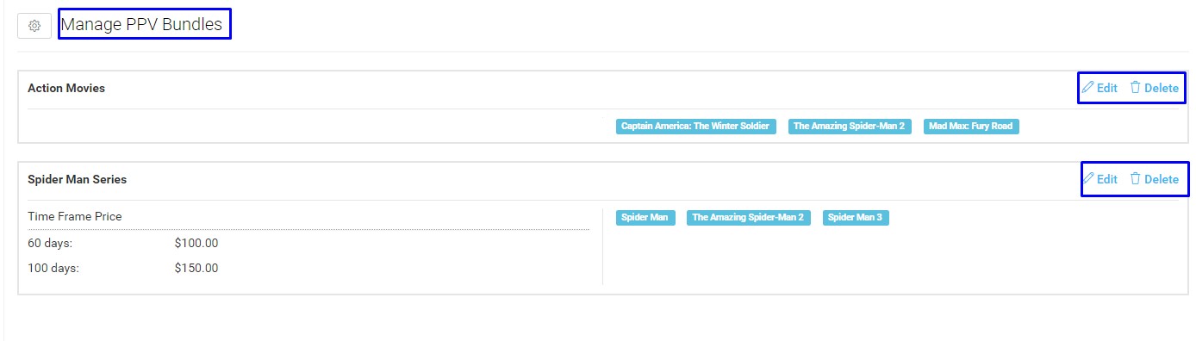Delete the Action Movies bundle
The height and width of the screenshot is (341, 1196).
(1154, 88)
